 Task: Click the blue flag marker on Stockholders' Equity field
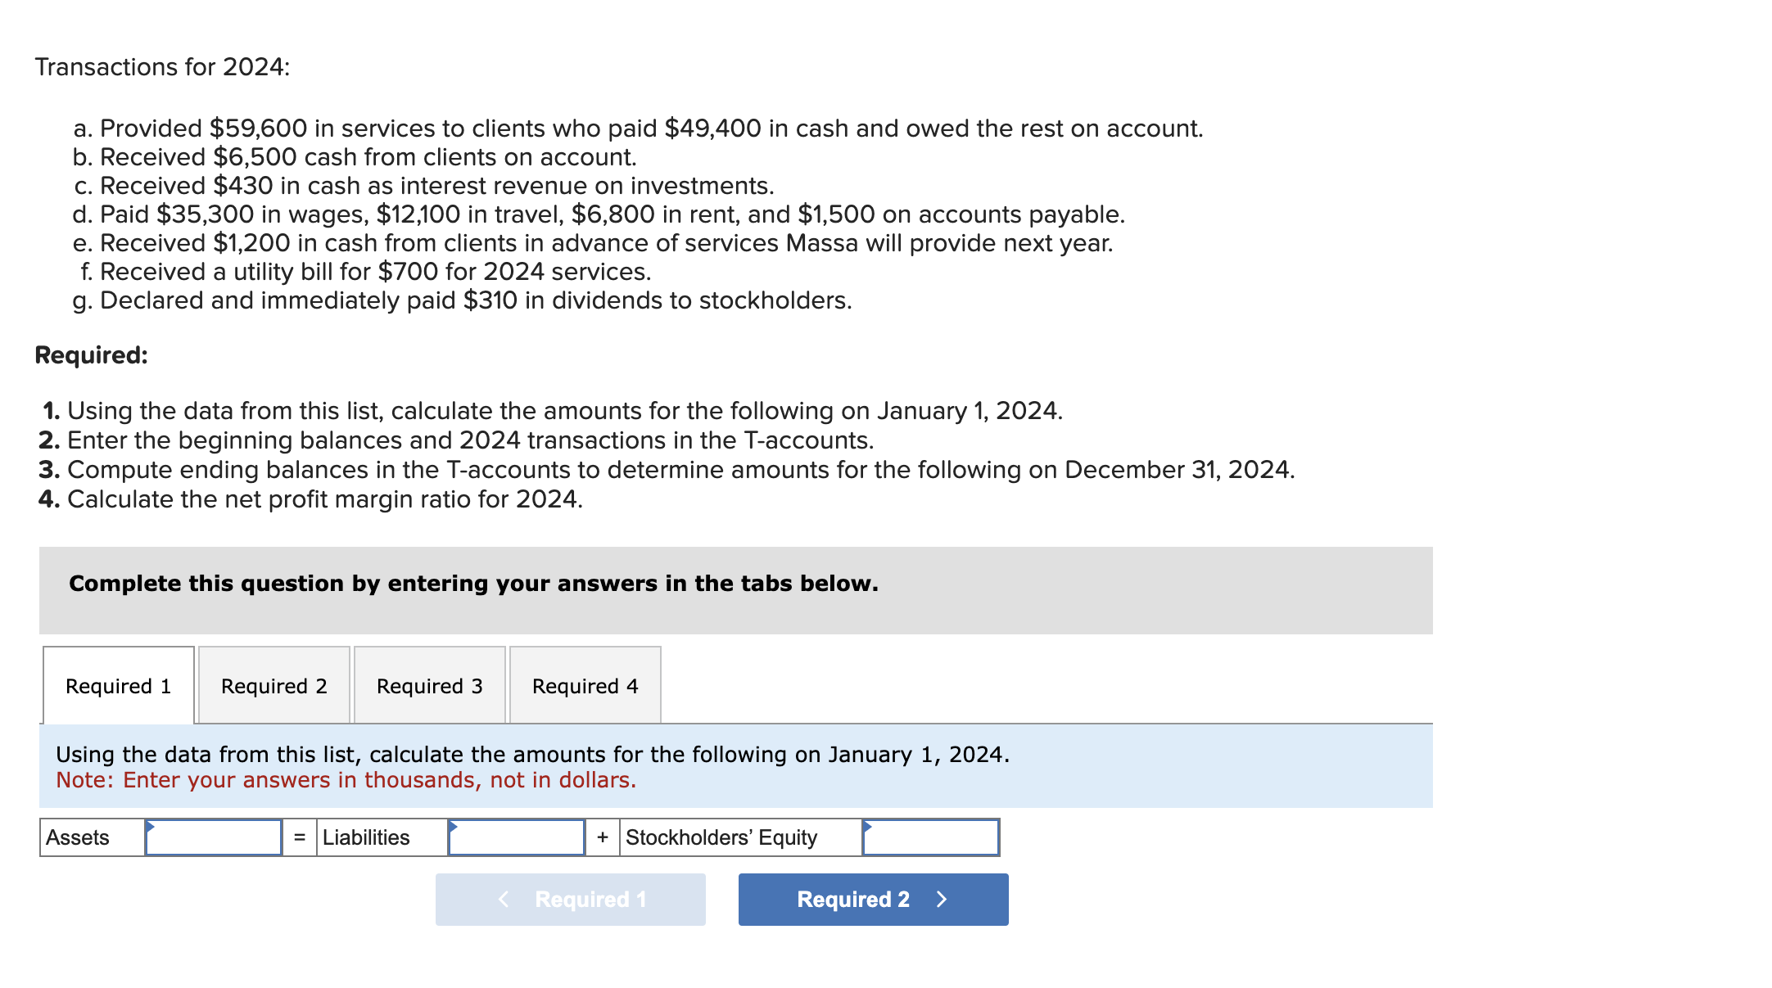coord(868,825)
